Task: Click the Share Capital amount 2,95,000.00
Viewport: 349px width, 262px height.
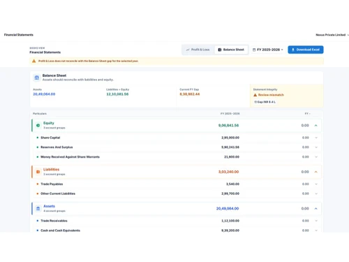Action: [230, 138]
